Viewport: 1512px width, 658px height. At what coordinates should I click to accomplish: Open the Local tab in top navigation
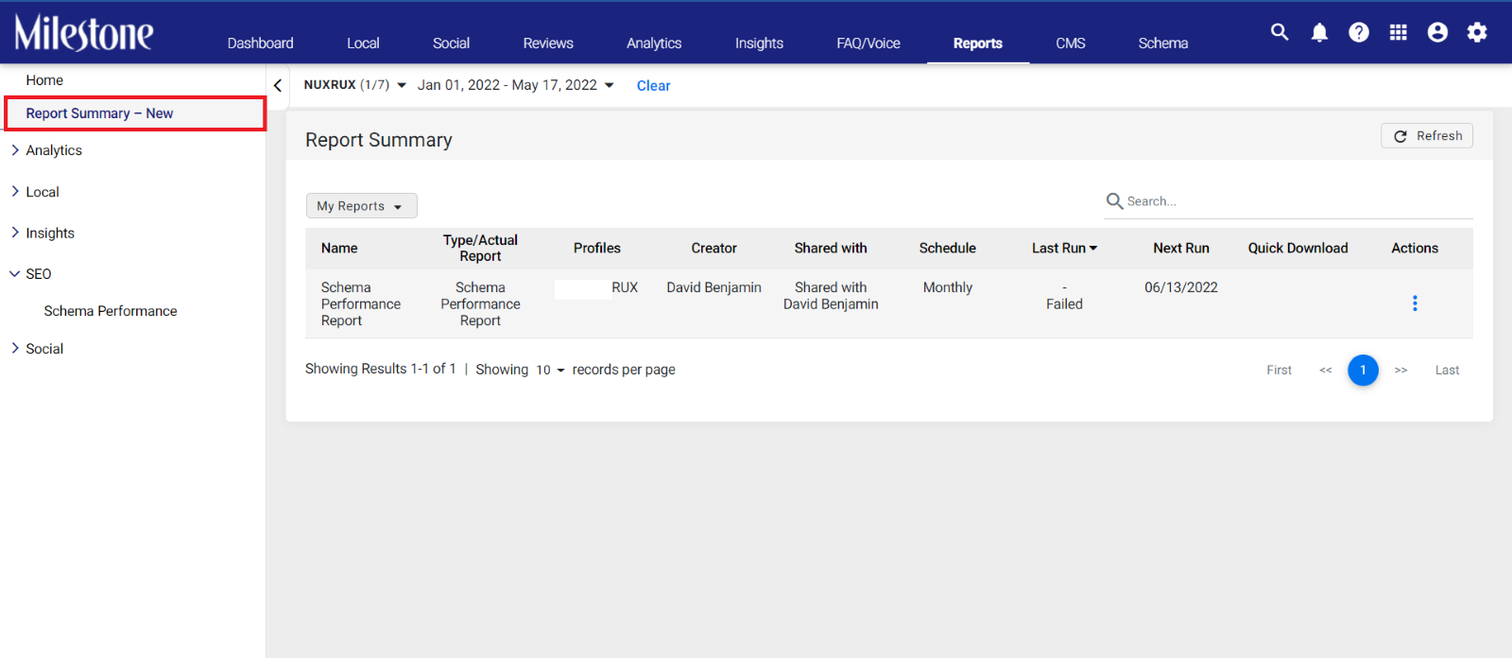pos(363,43)
